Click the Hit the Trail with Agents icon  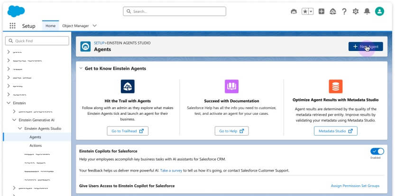[128, 86]
